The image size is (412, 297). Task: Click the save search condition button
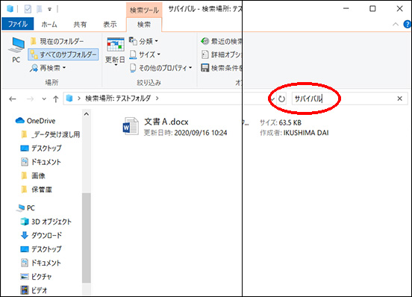(x=221, y=68)
